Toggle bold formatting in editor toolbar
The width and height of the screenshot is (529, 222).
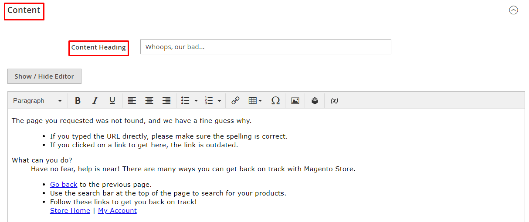[78, 100]
